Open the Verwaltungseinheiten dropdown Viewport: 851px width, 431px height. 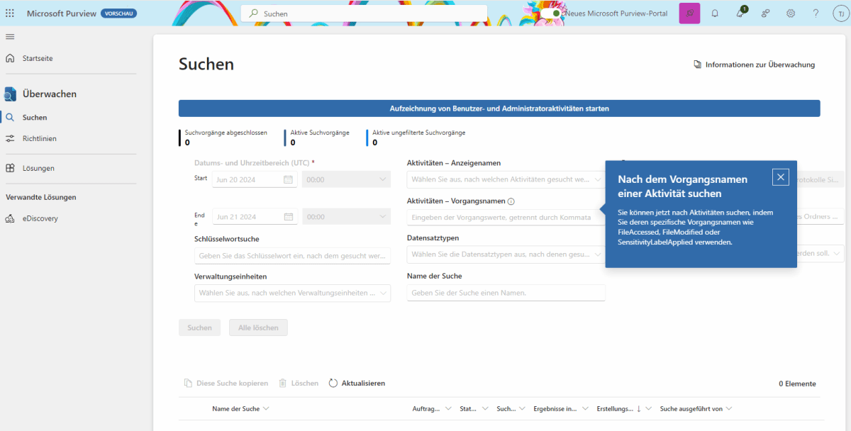pos(292,292)
